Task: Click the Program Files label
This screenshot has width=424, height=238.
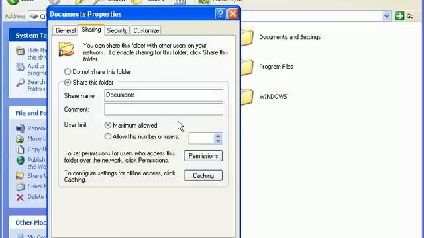Action: pyautogui.click(x=276, y=67)
